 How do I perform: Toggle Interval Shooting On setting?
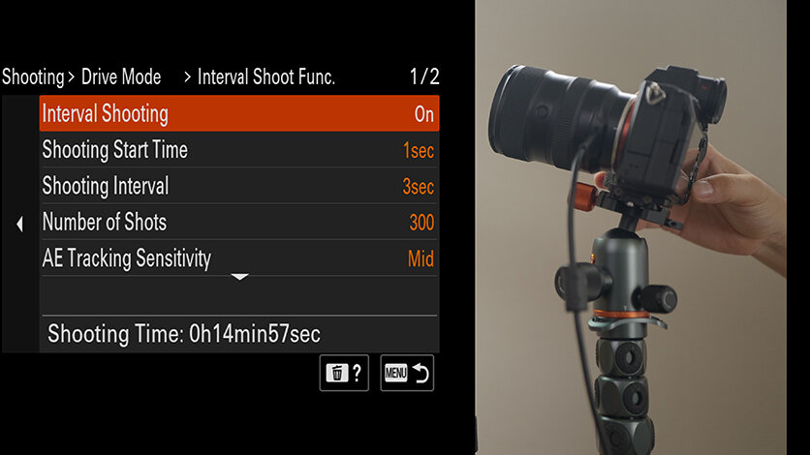click(x=239, y=113)
